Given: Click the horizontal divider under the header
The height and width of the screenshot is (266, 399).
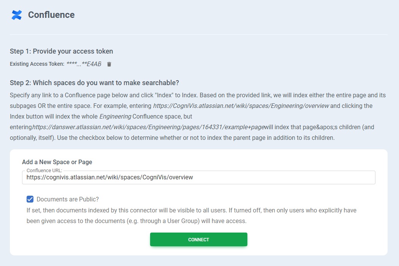Looking at the screenshot, I should [x=198, y=35].
